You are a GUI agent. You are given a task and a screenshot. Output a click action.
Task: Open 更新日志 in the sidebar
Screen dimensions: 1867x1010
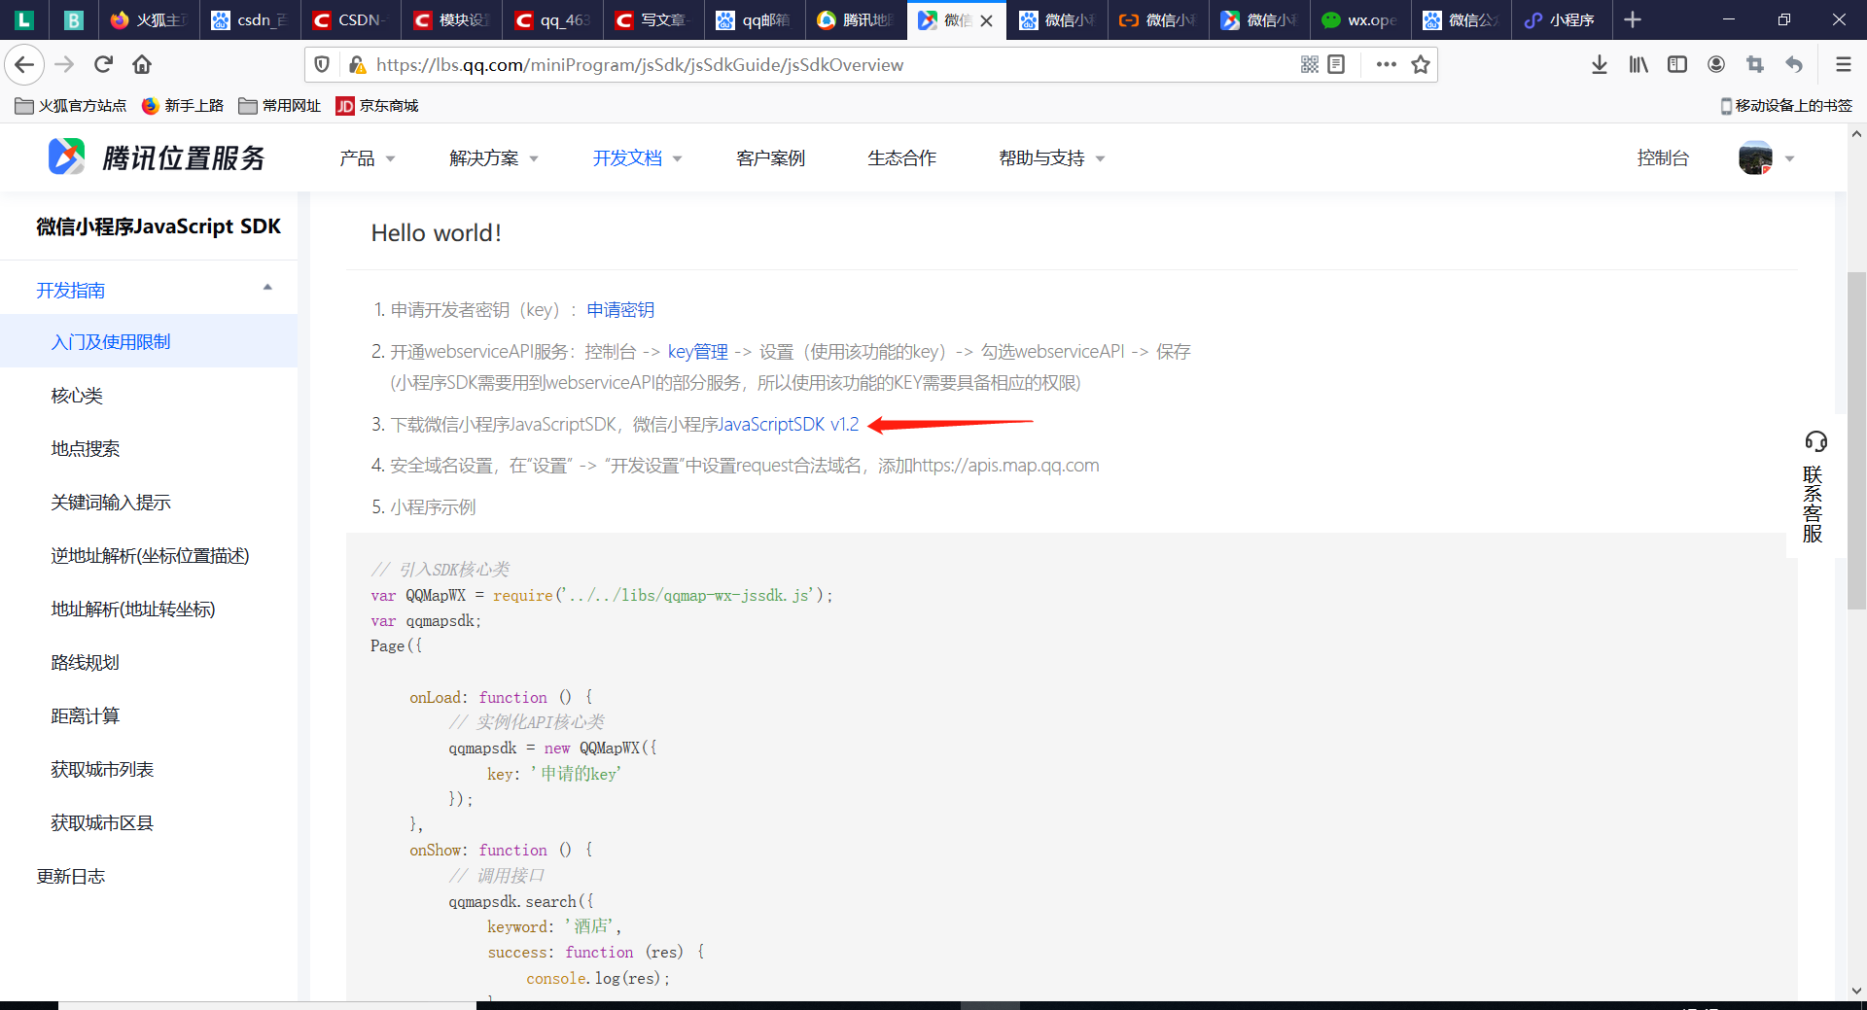point(71,877)
